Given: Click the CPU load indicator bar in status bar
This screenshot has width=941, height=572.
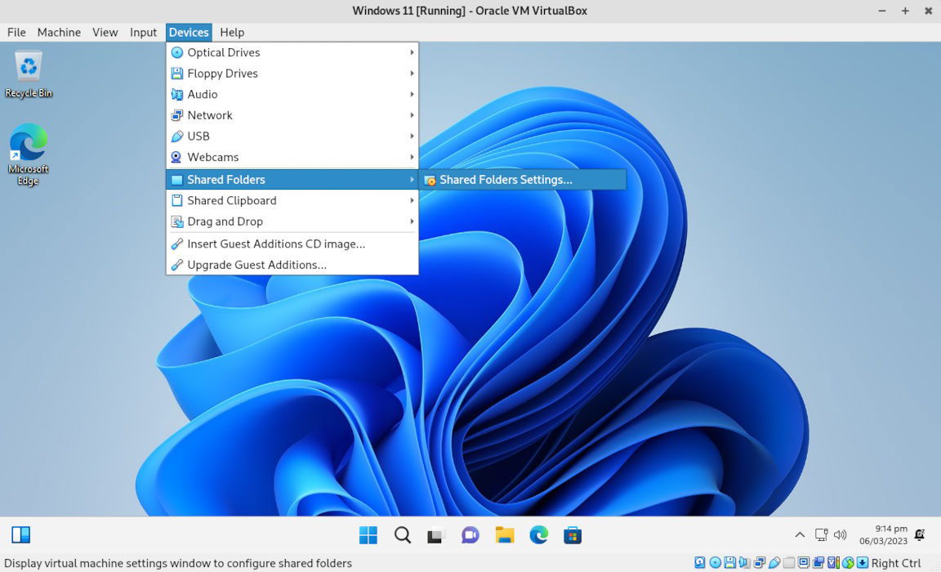Looking at the screenshot, I should click(838, 563).
